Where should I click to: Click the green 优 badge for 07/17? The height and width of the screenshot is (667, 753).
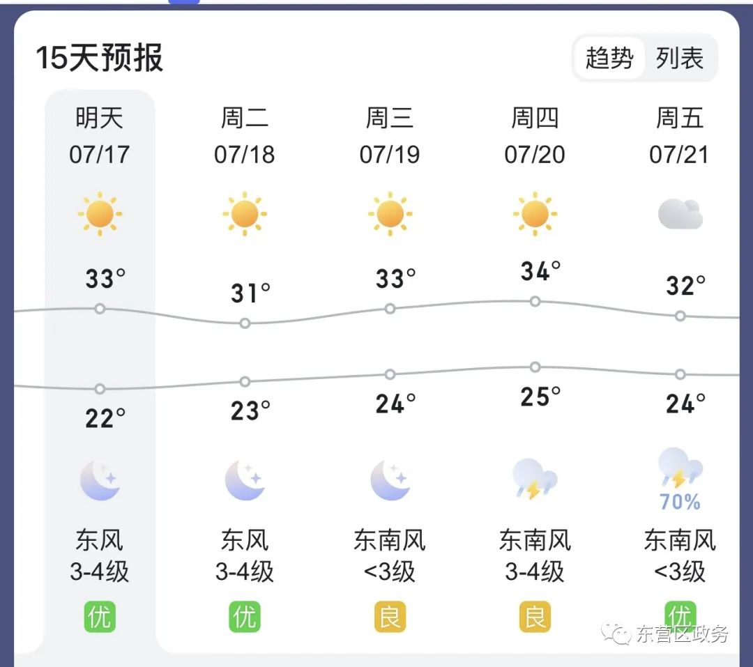tap(100, 617)
